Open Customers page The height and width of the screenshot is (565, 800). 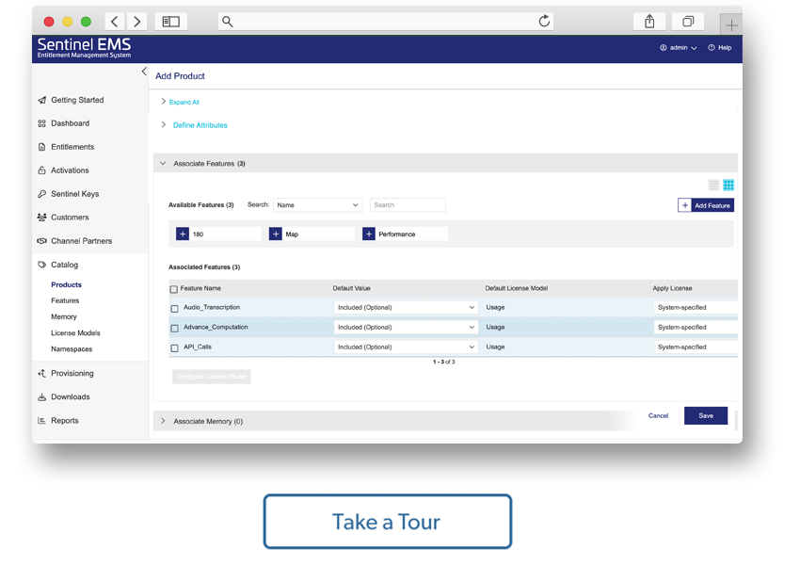tap(63, 218)
